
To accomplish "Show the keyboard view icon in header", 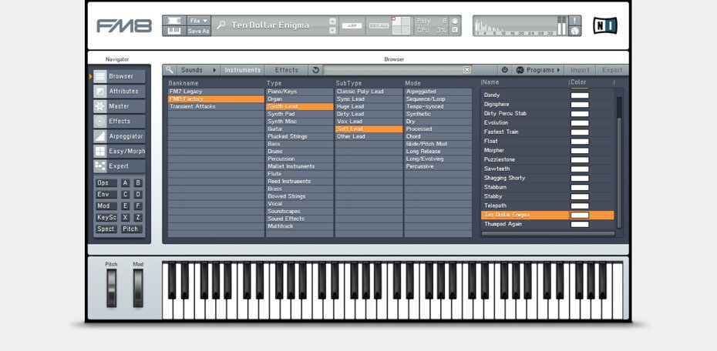I will click(x=174, y=31).
